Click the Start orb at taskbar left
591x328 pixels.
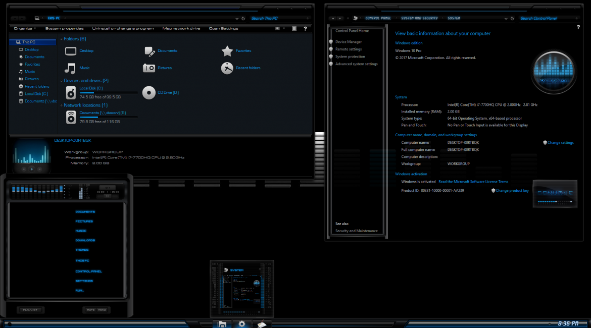(10, 324)
